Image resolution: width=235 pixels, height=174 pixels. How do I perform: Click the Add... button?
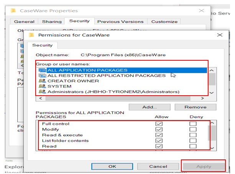pos(150,107)
